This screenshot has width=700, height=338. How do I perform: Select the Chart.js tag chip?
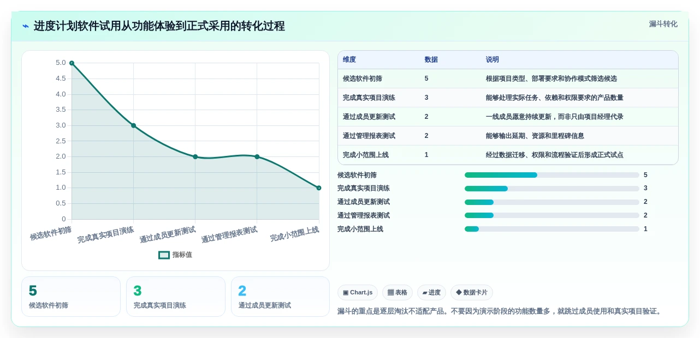pyautogui.click(x=358, y=293)
